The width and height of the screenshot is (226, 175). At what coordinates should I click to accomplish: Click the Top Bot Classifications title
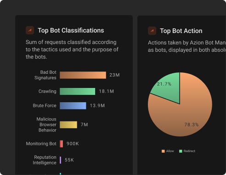point(71,30)
